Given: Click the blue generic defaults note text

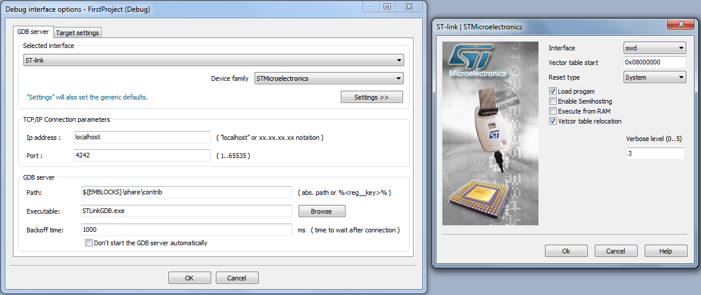Looking at the screenshot, I should (x=87, y=97).
